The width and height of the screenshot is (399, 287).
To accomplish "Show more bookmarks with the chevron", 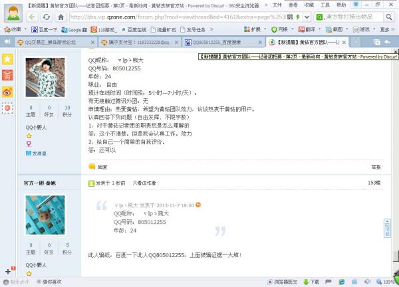I will click(x=211, y=29).
